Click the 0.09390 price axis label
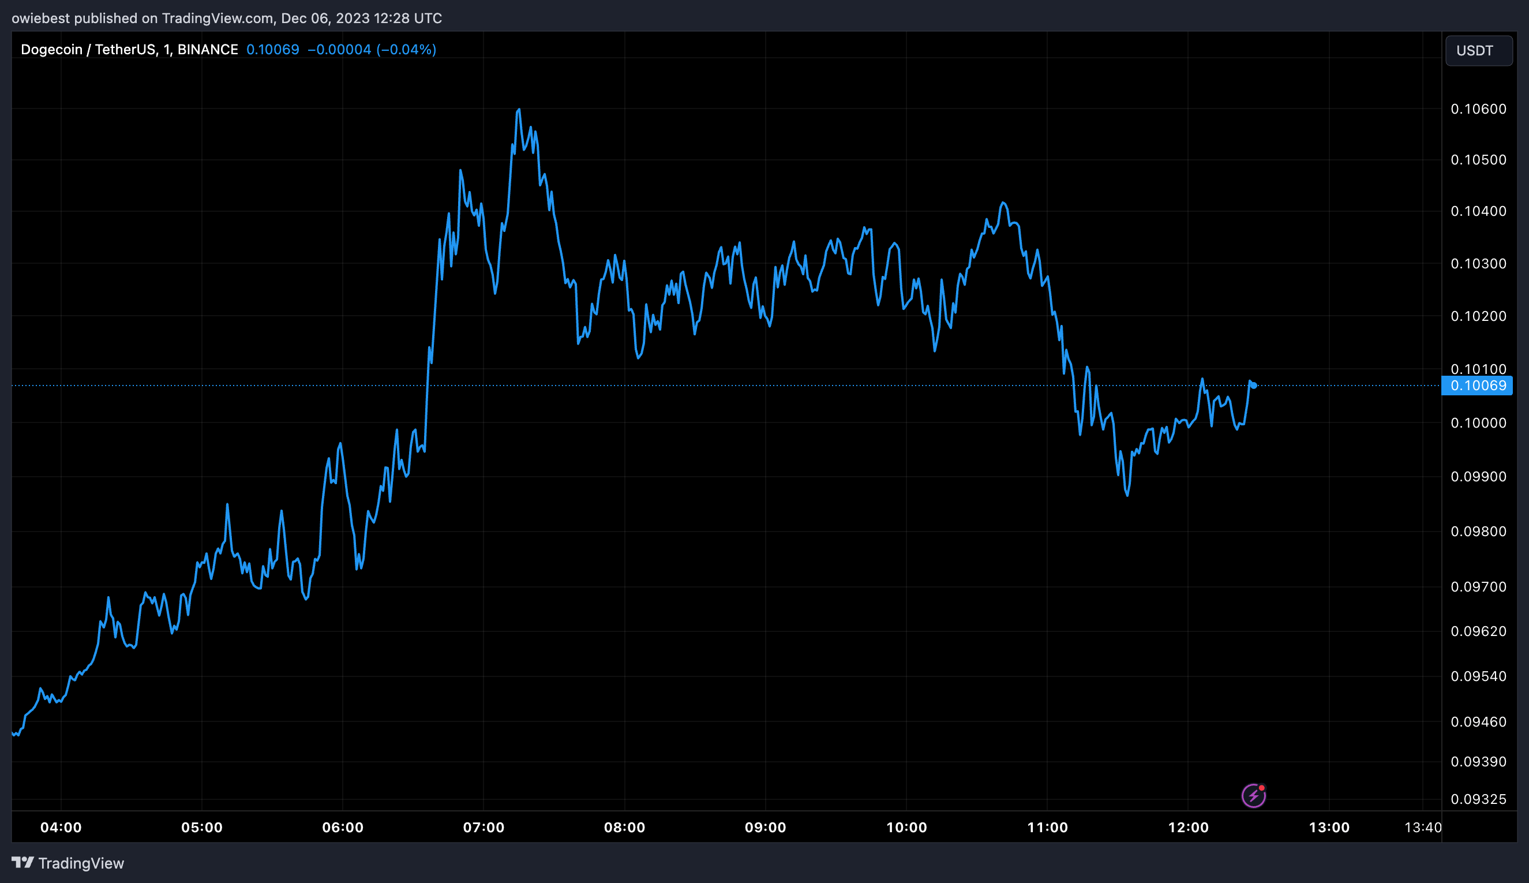The height and width of the screenshot is (883, 1529). (1478, 762)
